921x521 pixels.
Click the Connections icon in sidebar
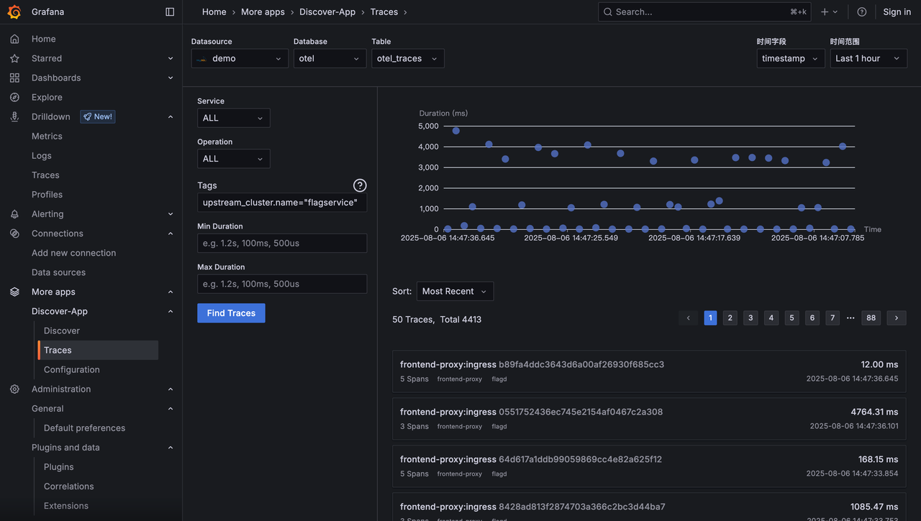click(x=14, y=234)
